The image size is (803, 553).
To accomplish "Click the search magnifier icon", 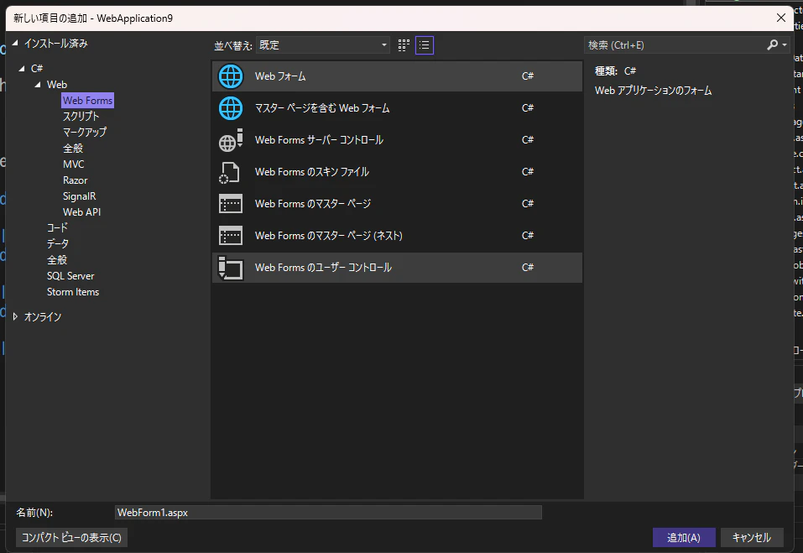I will [x=772, y=45].
